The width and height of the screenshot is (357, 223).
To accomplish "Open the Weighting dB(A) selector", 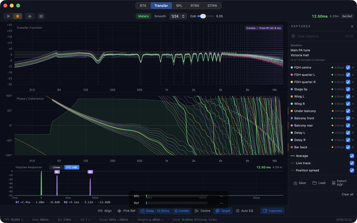I will pyautogui.click(x=150, y=219).
